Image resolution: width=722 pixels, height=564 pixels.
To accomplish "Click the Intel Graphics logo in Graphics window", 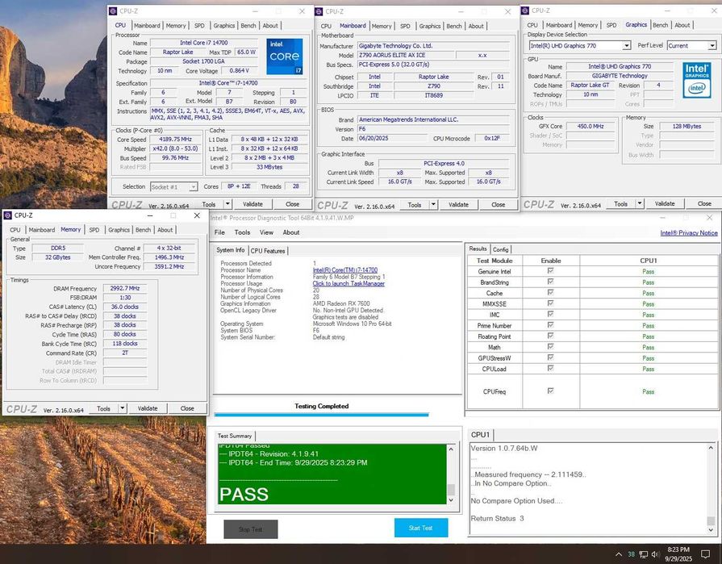I will [x=697, y=79].
